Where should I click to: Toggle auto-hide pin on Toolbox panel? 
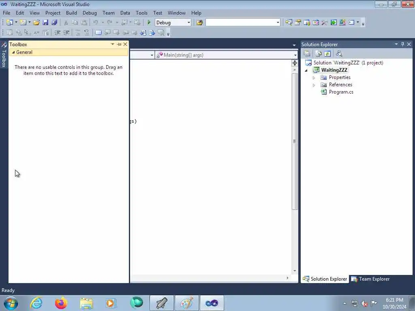coord(119,44)
